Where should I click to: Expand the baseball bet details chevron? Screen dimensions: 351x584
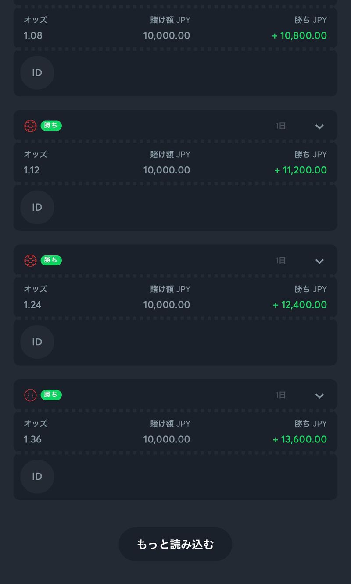click(319, 396)
